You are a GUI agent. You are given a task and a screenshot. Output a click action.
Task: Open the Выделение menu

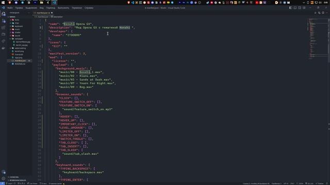point(31,8)
